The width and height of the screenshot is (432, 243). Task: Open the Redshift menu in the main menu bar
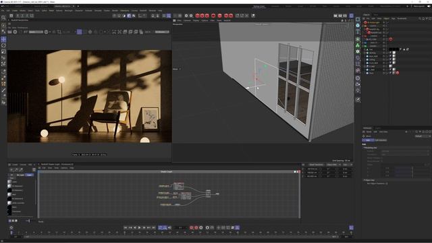coord(143,11)
